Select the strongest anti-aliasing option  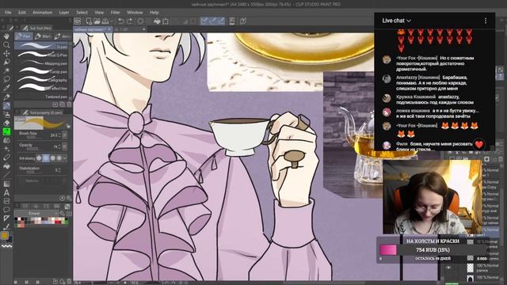[x=59, y=158]
